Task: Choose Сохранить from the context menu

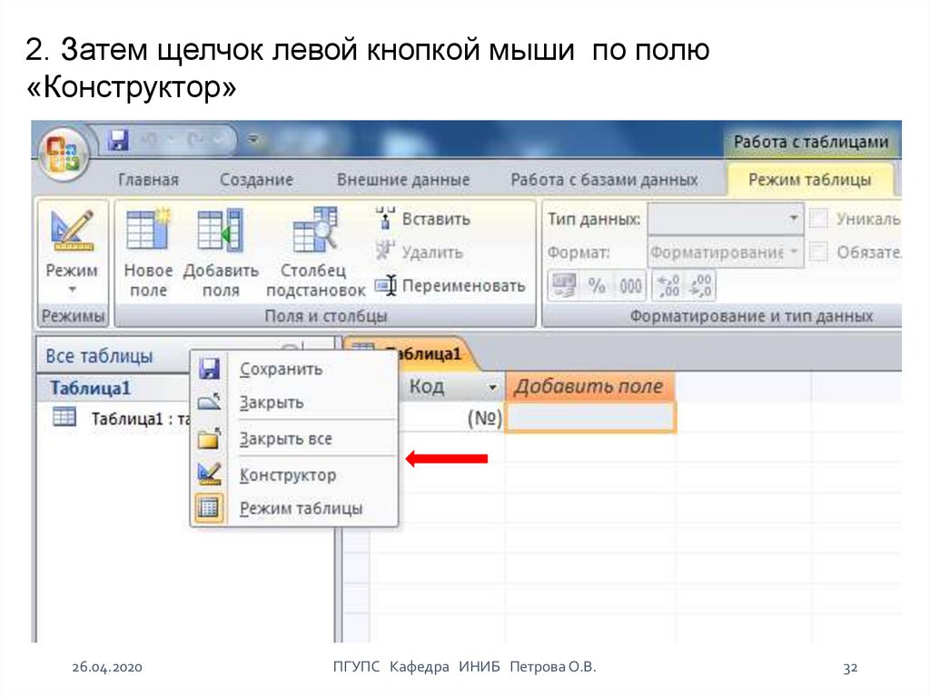Action: 281,369
